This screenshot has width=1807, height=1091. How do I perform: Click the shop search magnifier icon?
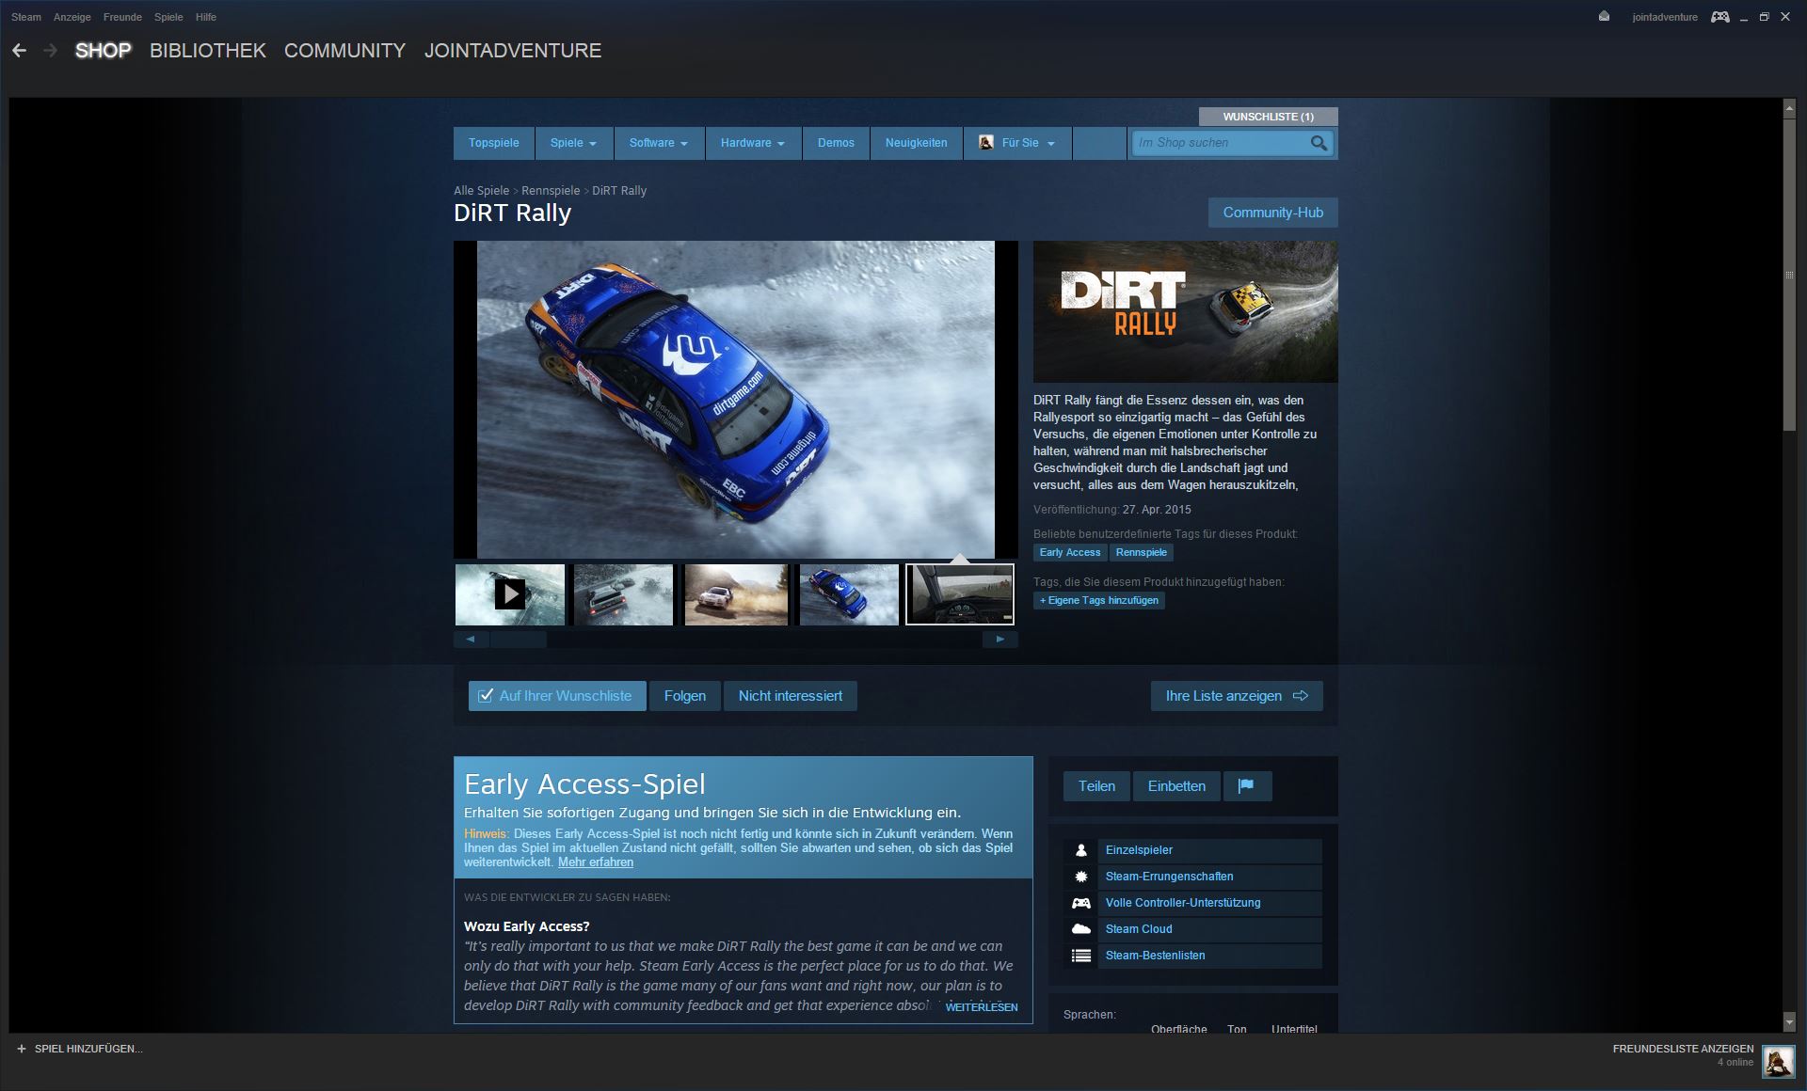[1319, 143]
